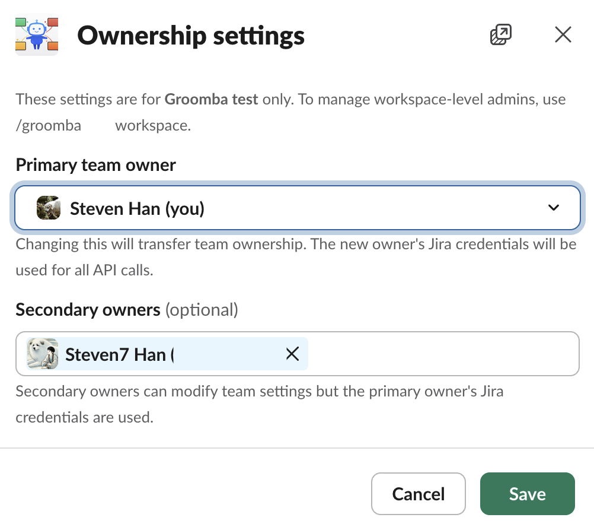Image resolution: width=594 pixels, height=527 pixels.
Task: Click the "Secondary owners" field label
Action: [88, 309]
